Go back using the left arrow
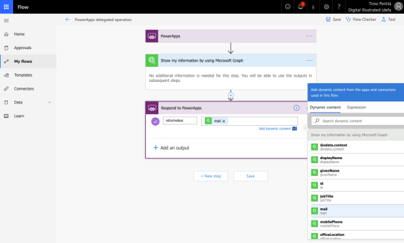 click(x=68, y=20)
